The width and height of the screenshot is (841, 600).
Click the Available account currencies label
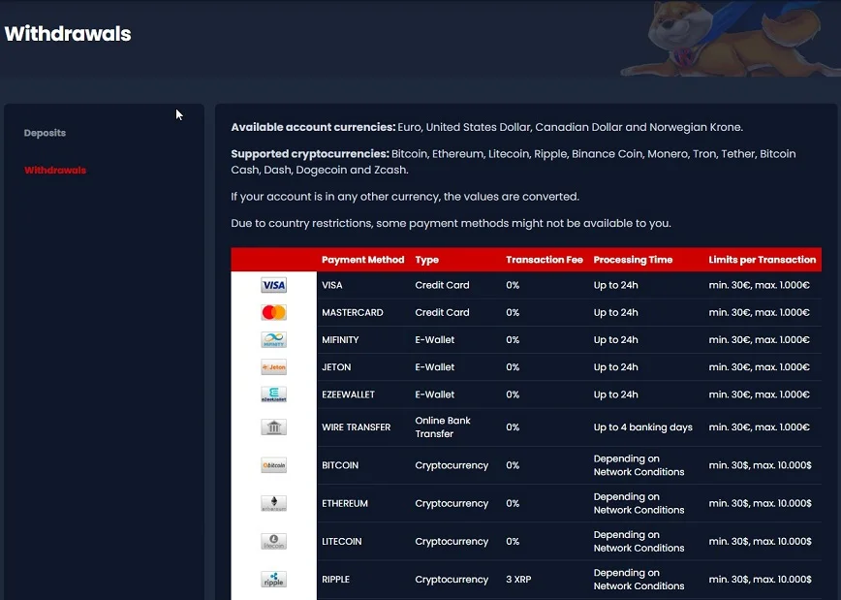[x=313, y=127]
